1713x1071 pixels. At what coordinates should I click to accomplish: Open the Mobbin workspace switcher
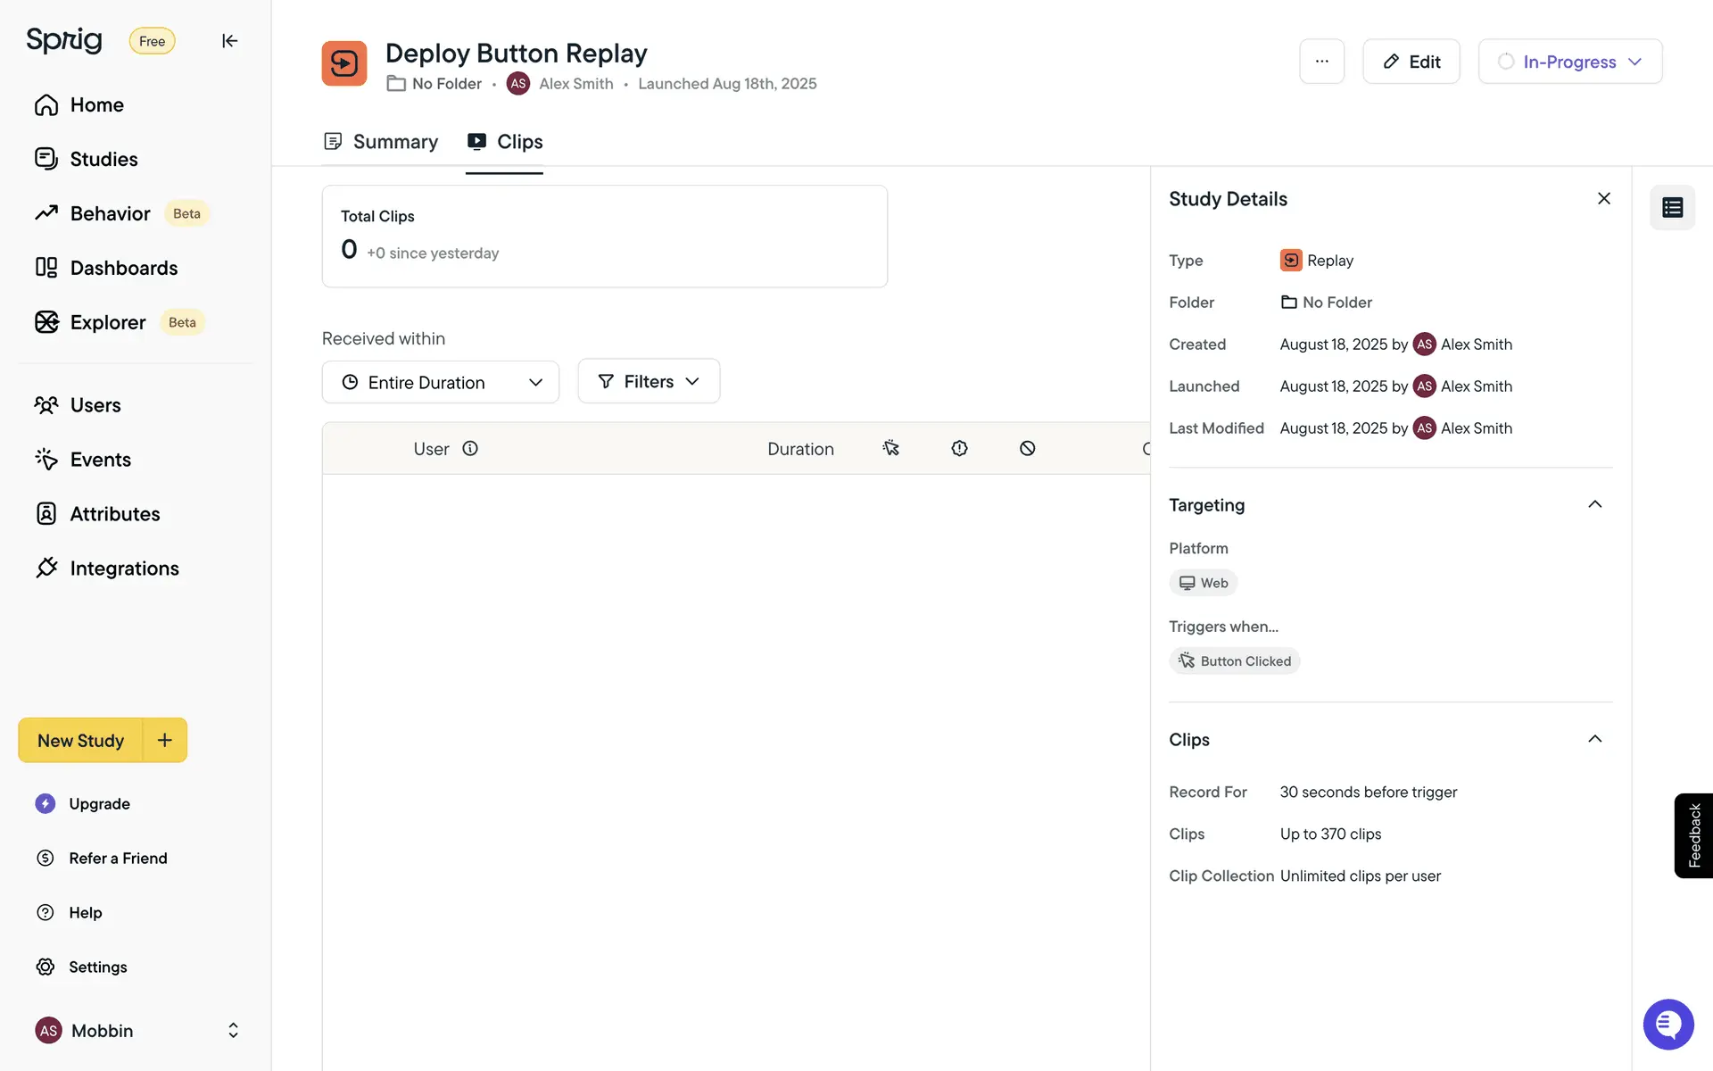137,1031
